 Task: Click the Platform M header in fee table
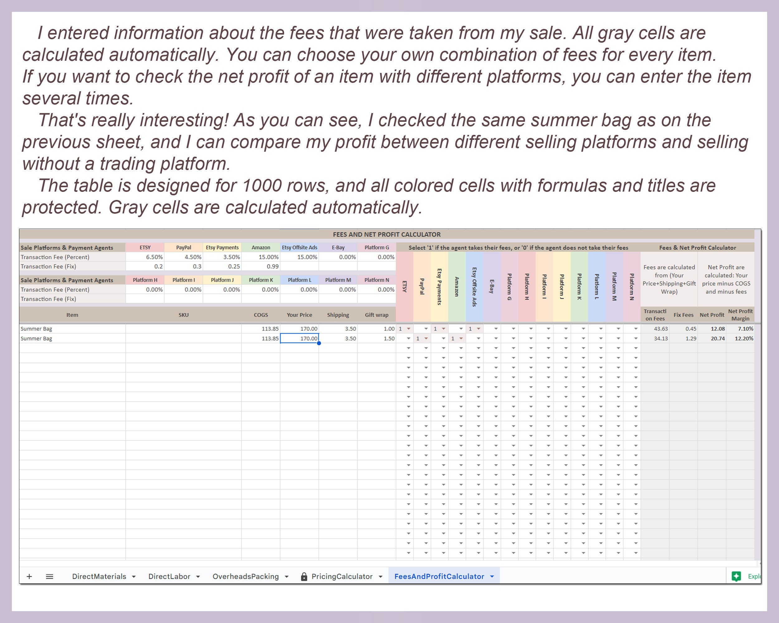click(x=338, y=280)
